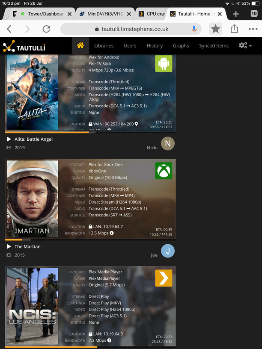Image resolution: width=262 pixels, height=349 pixels.
Task: Click the play state icon beside The Martian
Action: pyautogui.click(x=9, y=246)
